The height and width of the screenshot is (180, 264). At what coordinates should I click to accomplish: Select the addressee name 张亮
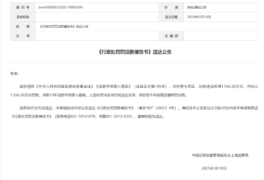[14, 74]
